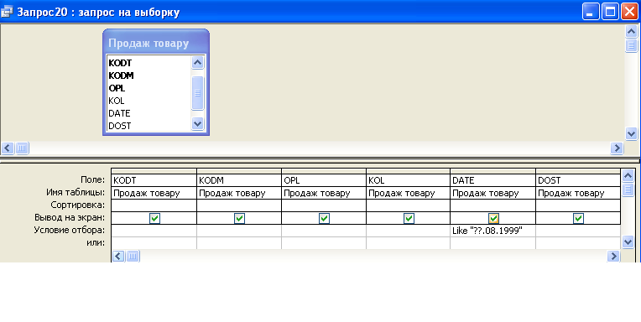641x322 pixels.
Task: Click up arrow of design grid vertical scrollbar
Action: pos(628,176)
